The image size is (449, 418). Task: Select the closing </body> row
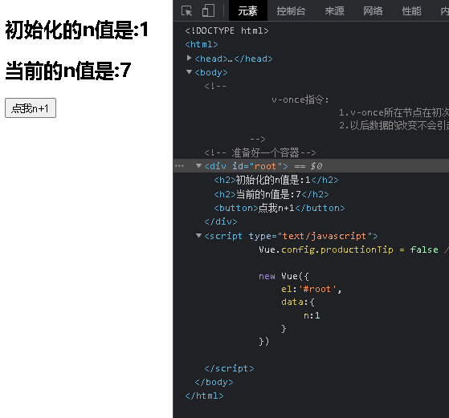coord(214,382)
